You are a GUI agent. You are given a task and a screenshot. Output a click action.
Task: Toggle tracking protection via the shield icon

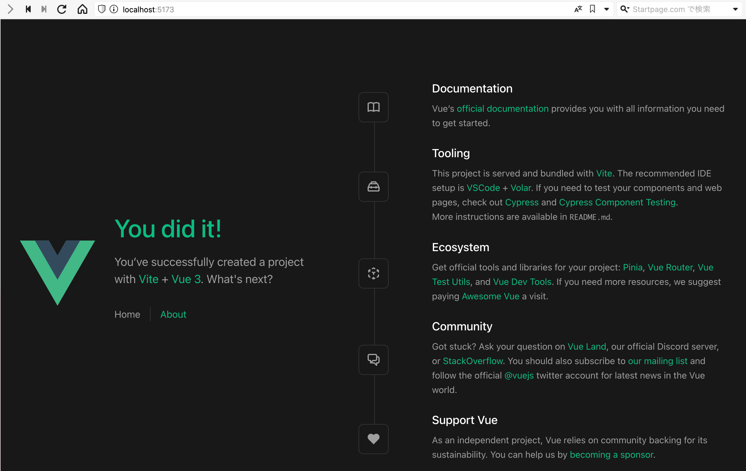(102, 9)
